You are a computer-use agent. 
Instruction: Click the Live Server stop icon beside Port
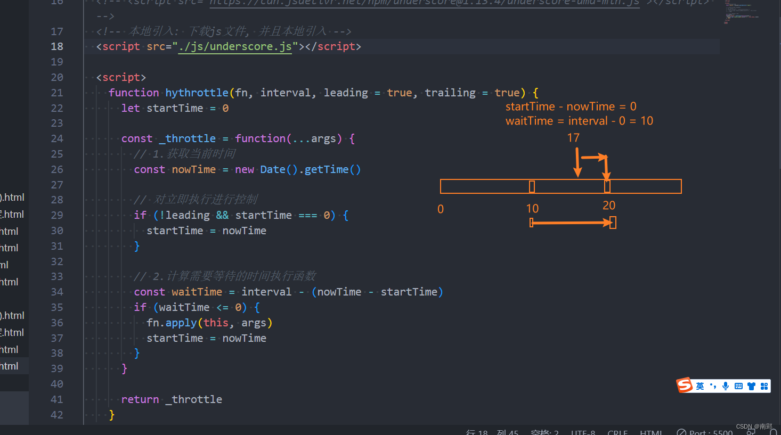[x=681, y=432]
